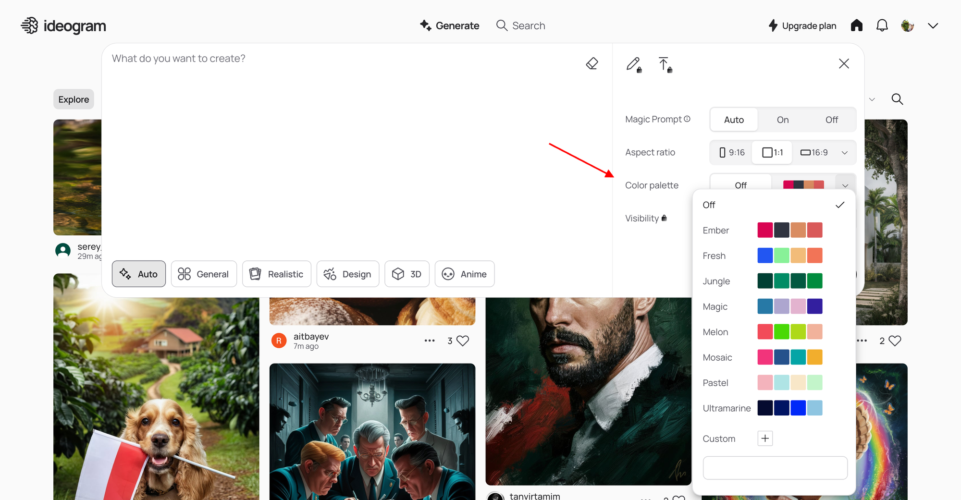The image size is (961, 500).
Task: Choose the Jungle palette
Action: point(774,281)
